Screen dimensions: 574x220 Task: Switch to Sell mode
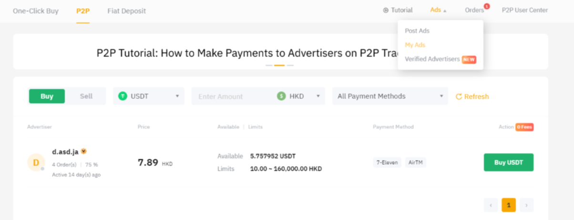click(86, 96)
